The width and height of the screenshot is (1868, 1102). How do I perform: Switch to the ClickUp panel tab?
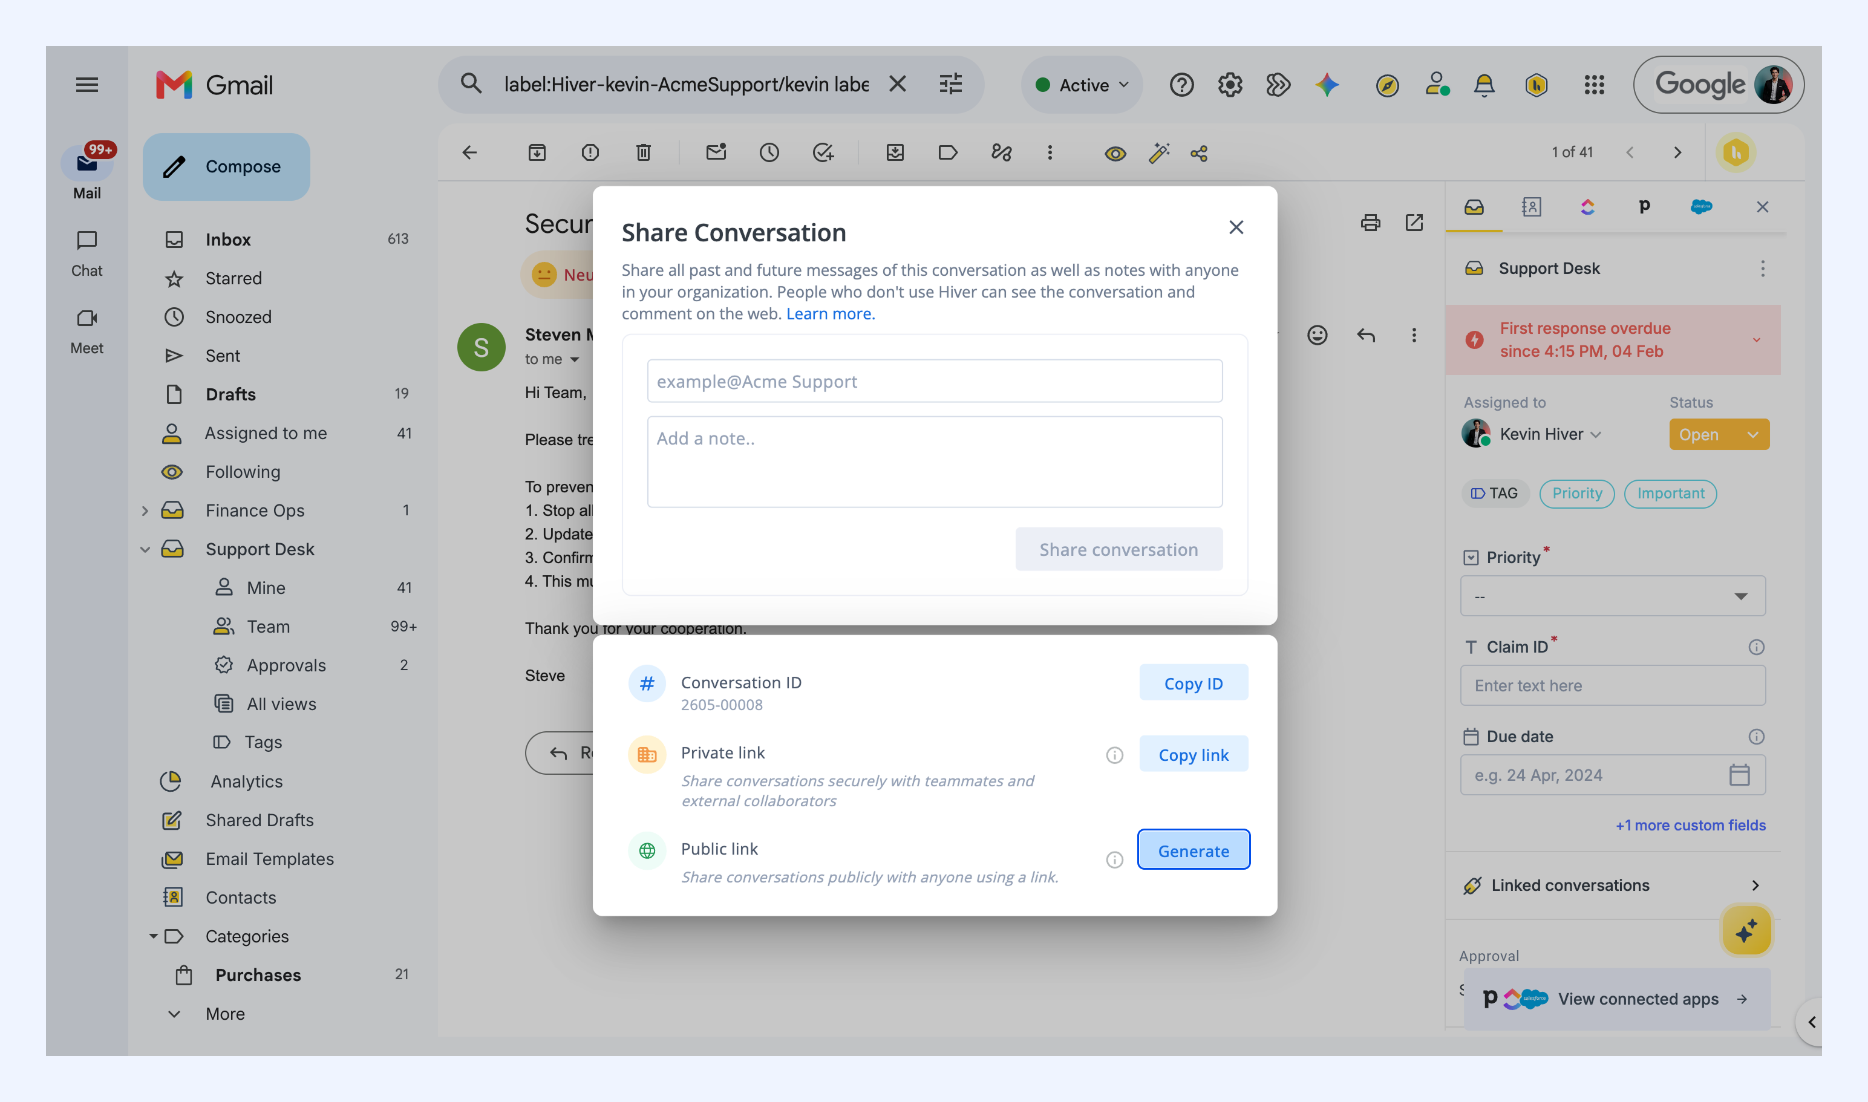(1587, 207)
